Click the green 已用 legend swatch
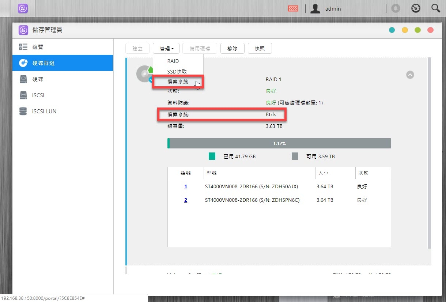446x302 pixels. tap(212, 156)
